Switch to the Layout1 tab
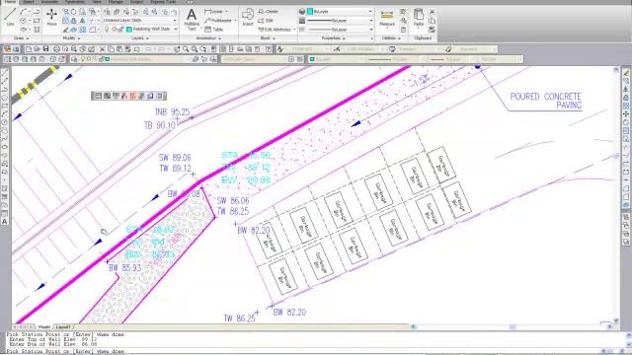 coord(63,326)
